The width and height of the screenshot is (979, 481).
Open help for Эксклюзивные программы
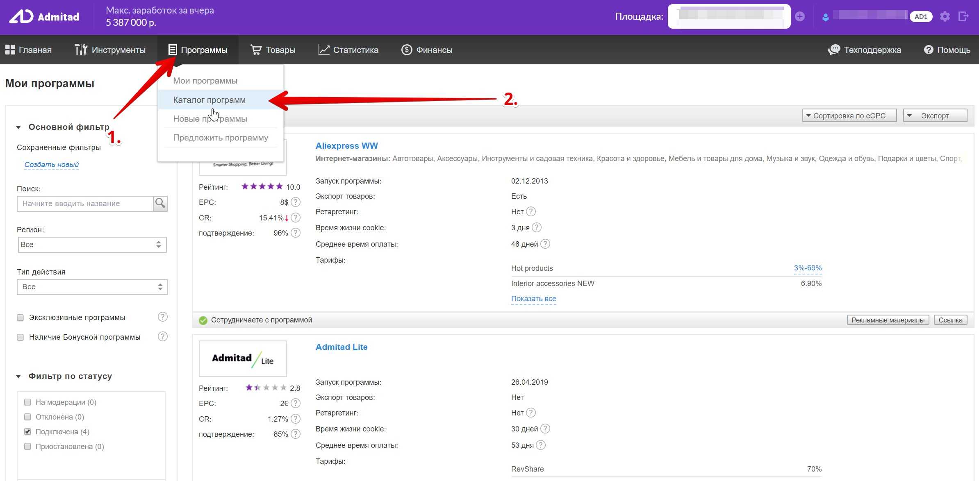click(x=163, y=317)
